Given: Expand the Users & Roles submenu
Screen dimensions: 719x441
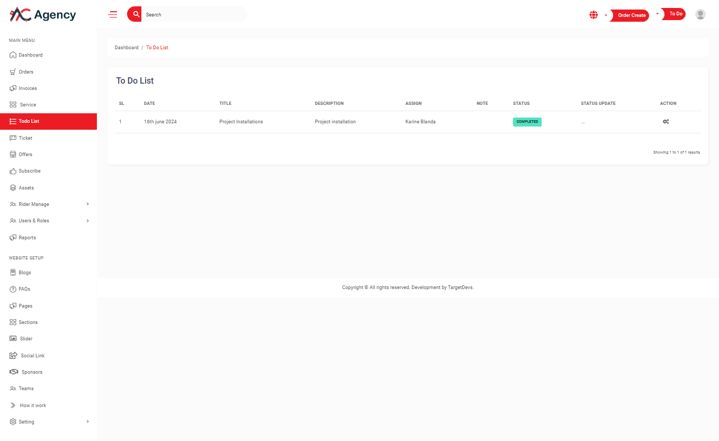Looking at the screenshot, I should tap(87, 221).
